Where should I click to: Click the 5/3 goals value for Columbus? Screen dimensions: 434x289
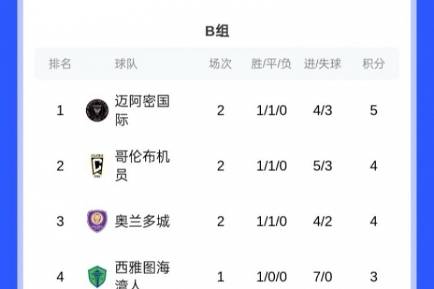322,166
